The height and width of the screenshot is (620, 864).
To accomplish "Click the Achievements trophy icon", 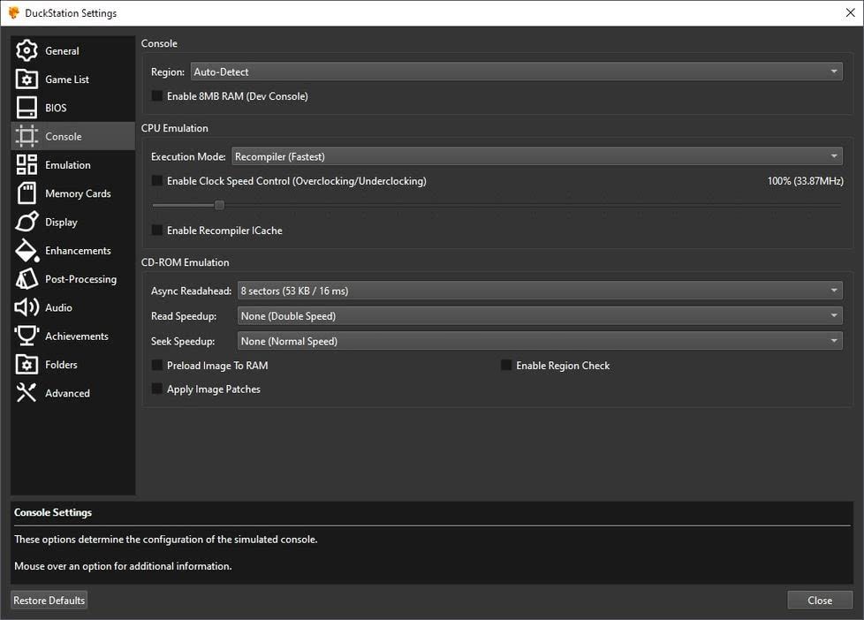I will [x=27, y=336].
